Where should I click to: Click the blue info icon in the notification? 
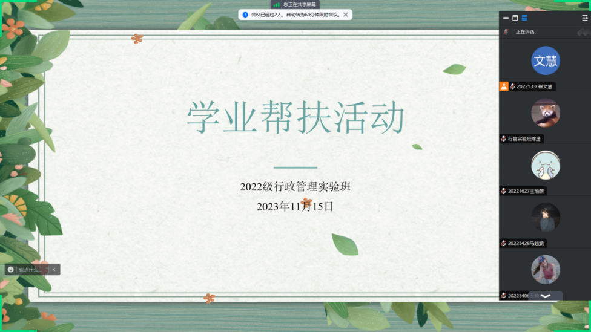[245, 15]
